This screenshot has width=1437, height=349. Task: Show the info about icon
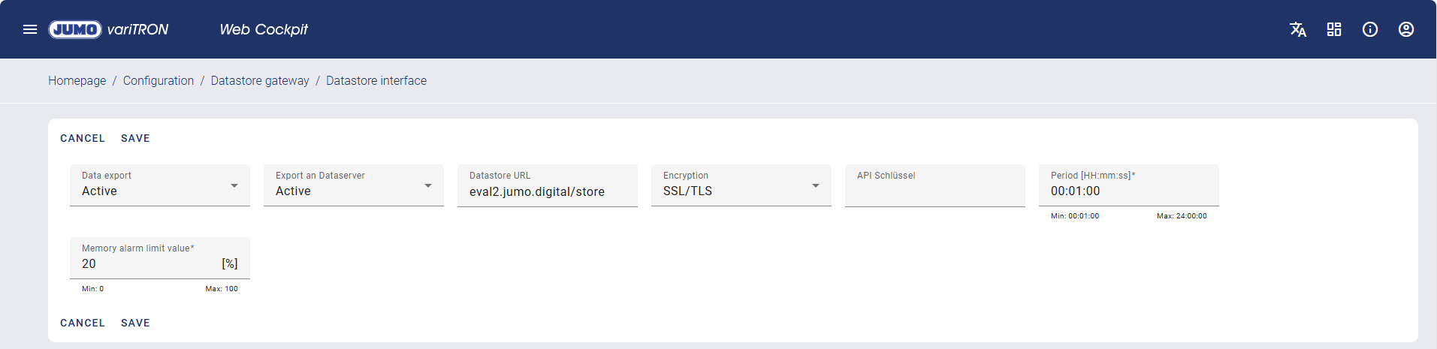click(1370, 29)
